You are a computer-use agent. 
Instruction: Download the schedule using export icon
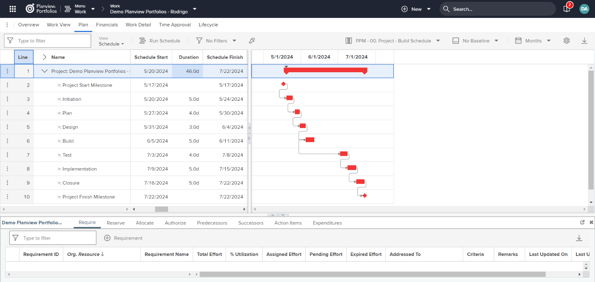click(584, 41)
